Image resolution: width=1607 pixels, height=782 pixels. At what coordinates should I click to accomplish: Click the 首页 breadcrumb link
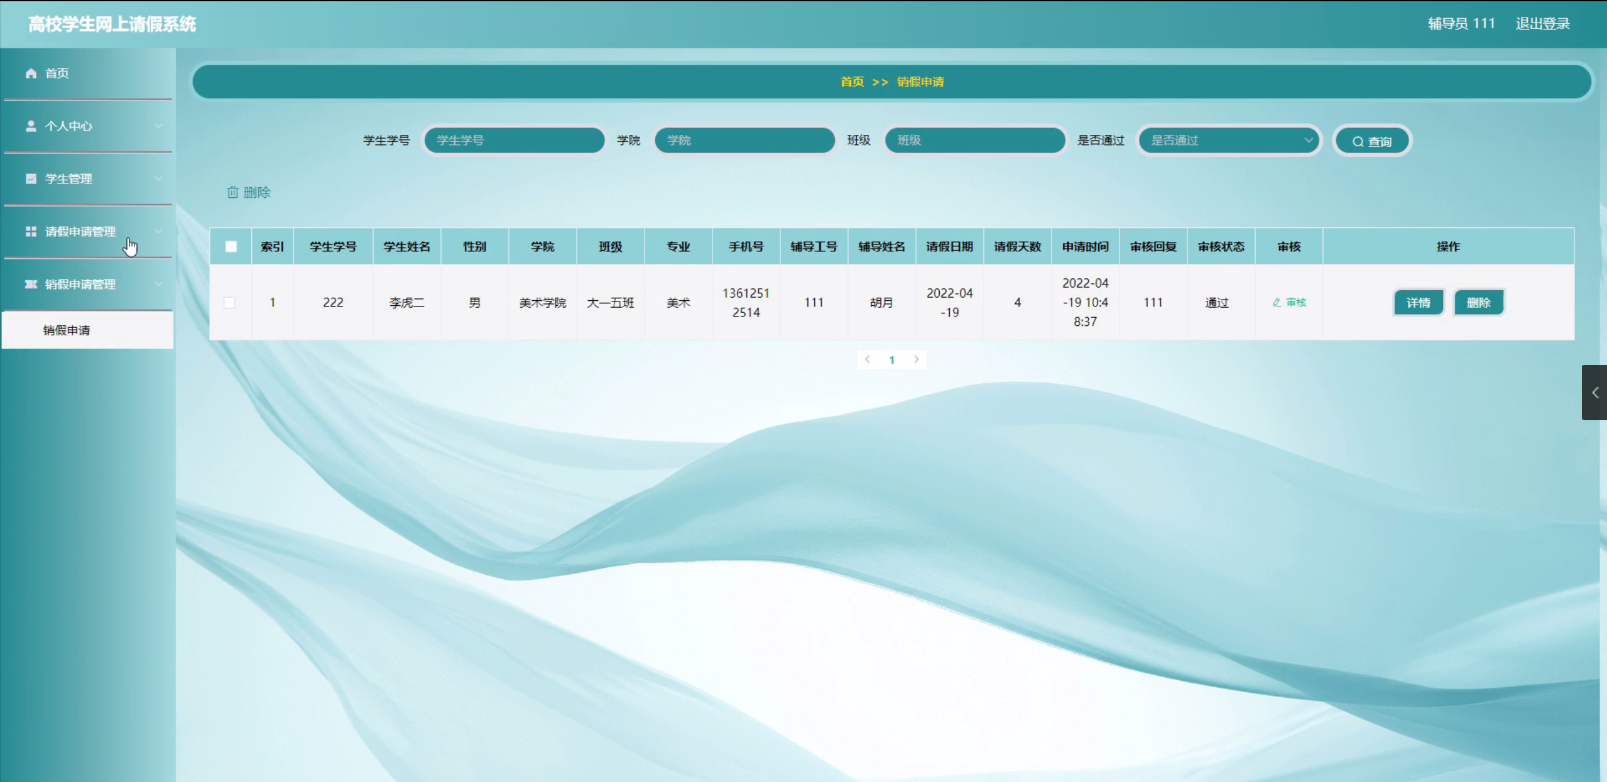(x=852, y=82)
